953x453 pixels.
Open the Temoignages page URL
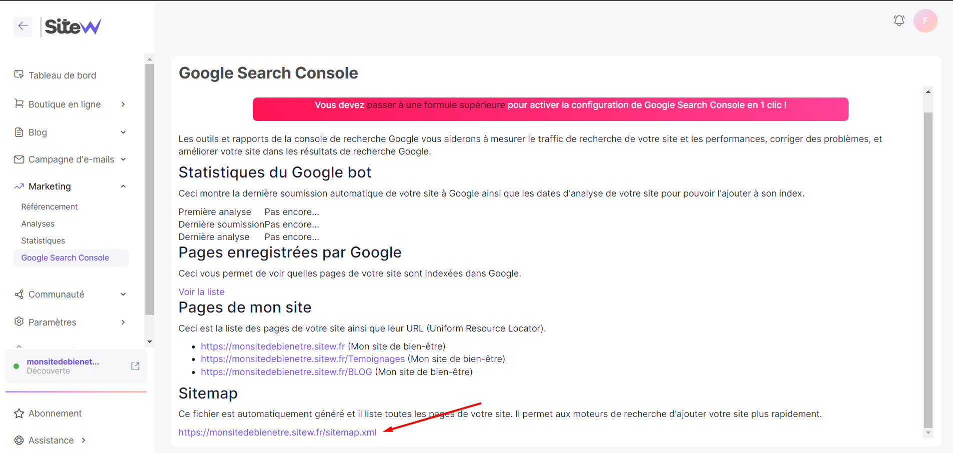pos(303,359)
